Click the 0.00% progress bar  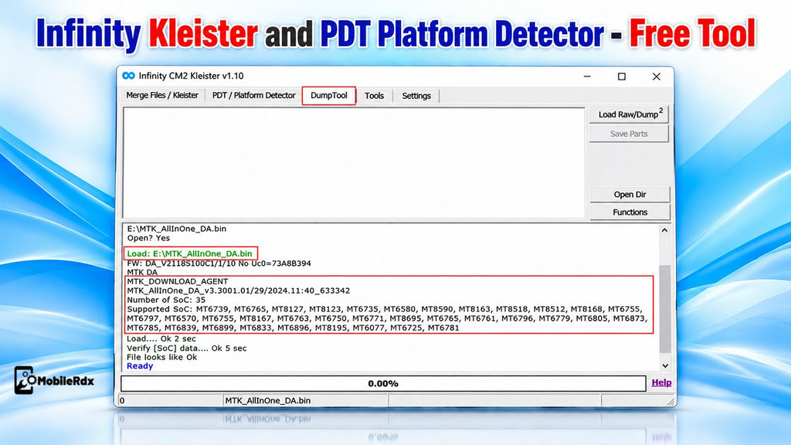[383, 383]
